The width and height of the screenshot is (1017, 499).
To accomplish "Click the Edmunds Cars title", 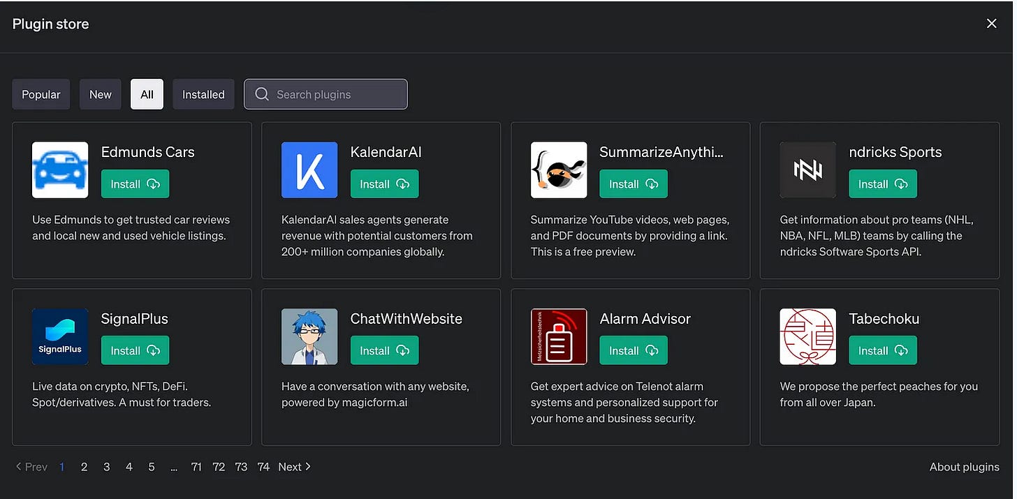I will (x=148, y=152).
